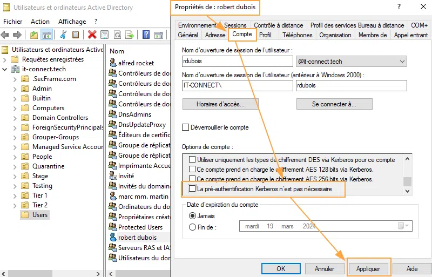
Task: Click the Serveurs RAS group icon
Action: [x=113, y=247]
